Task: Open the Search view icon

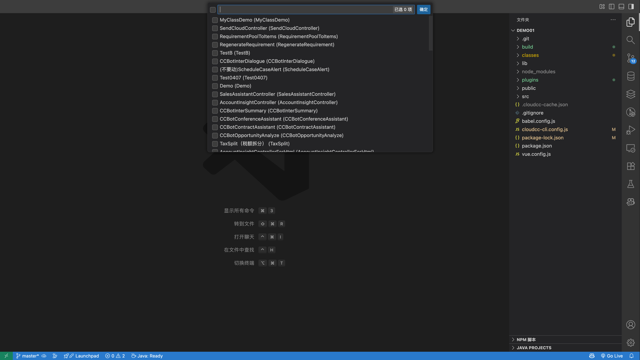Action: point(630,40)
